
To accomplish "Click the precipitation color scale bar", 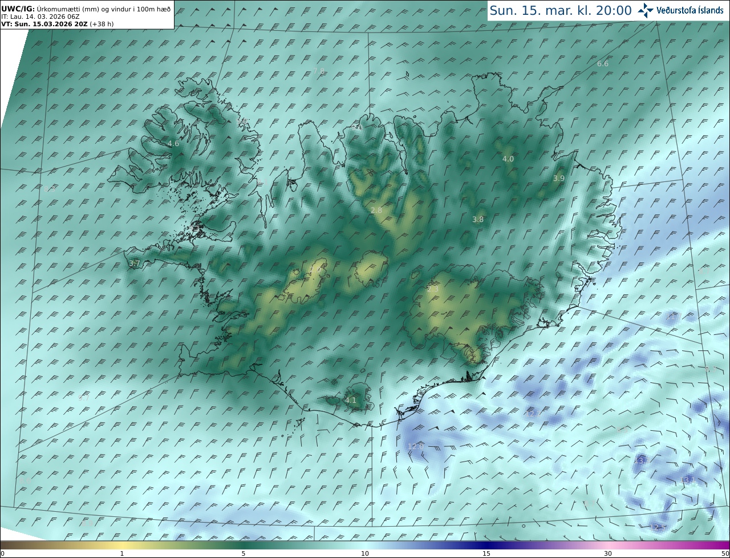I will [x=365, y=545].
